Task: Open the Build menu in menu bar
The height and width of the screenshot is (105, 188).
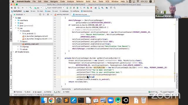Action: pos(88,1)
